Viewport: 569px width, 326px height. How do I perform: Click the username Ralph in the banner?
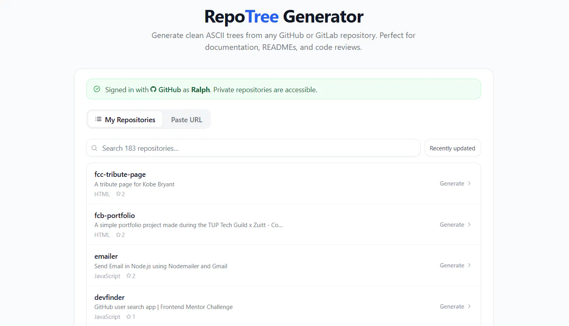coord(201,90)
